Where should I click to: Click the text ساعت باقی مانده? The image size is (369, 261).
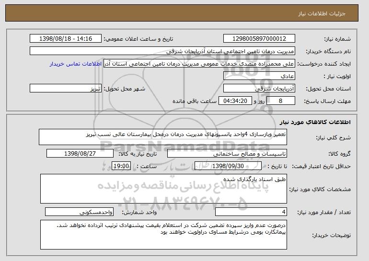(x=195, y=102)
